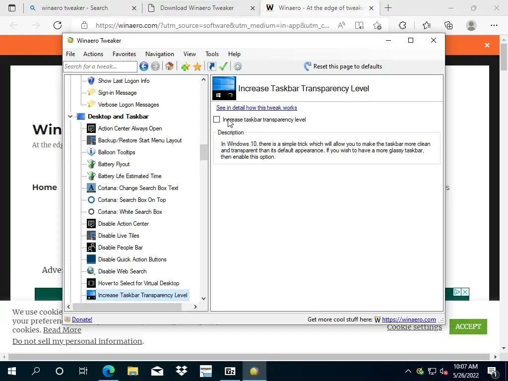This screenshot has height=381, width=508.
Task: Collapse the Desktop and Taskbar tree node
Action: (x=70, y=116)
